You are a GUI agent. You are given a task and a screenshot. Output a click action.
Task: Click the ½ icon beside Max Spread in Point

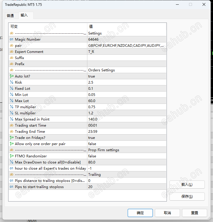pos(12,119)
